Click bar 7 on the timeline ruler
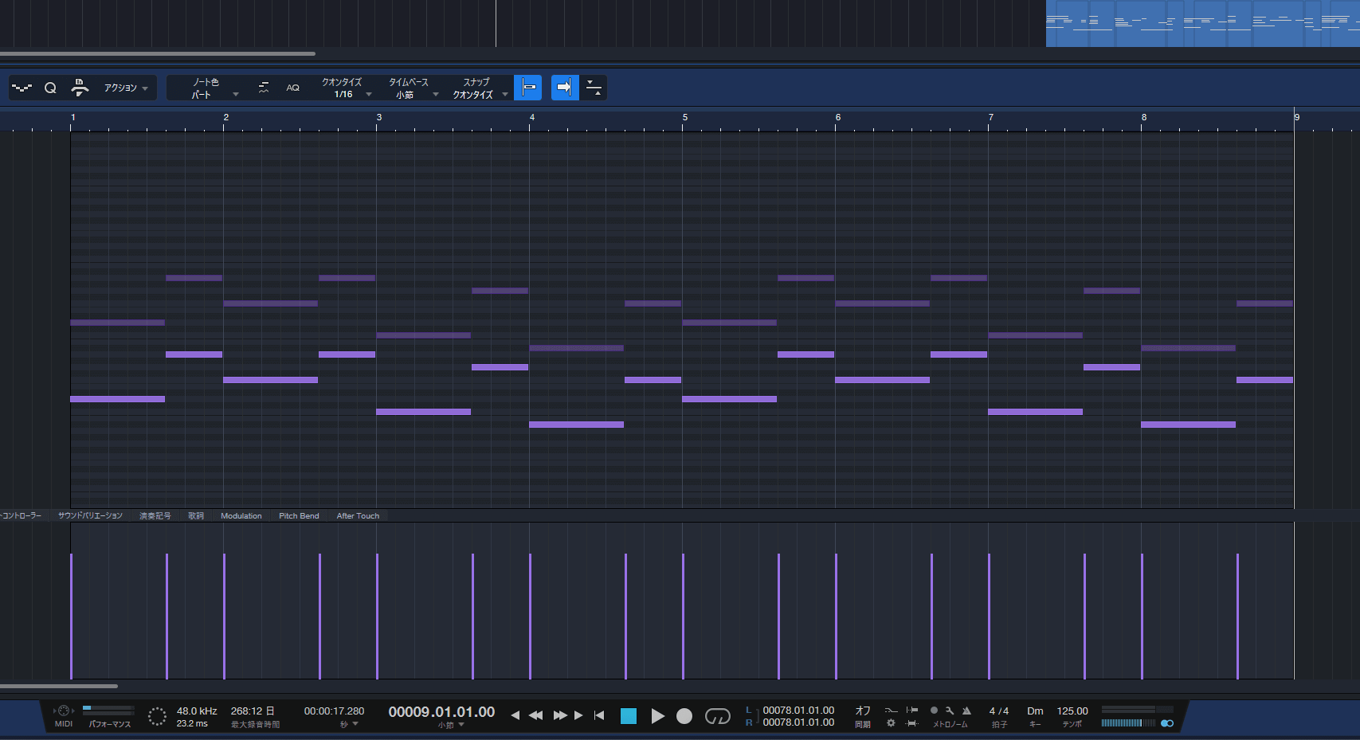This screenshot has height=740, width=1360. (x=990, y=117)
